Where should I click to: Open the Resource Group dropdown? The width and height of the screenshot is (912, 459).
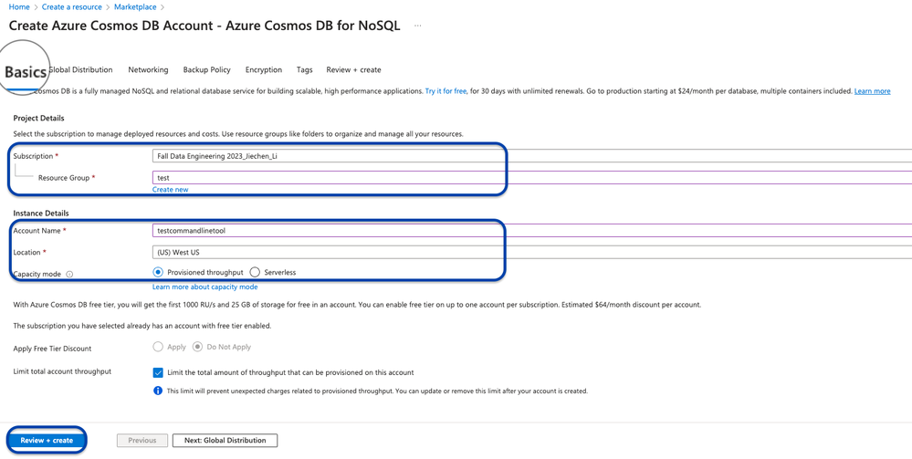(x=531, y=178)
